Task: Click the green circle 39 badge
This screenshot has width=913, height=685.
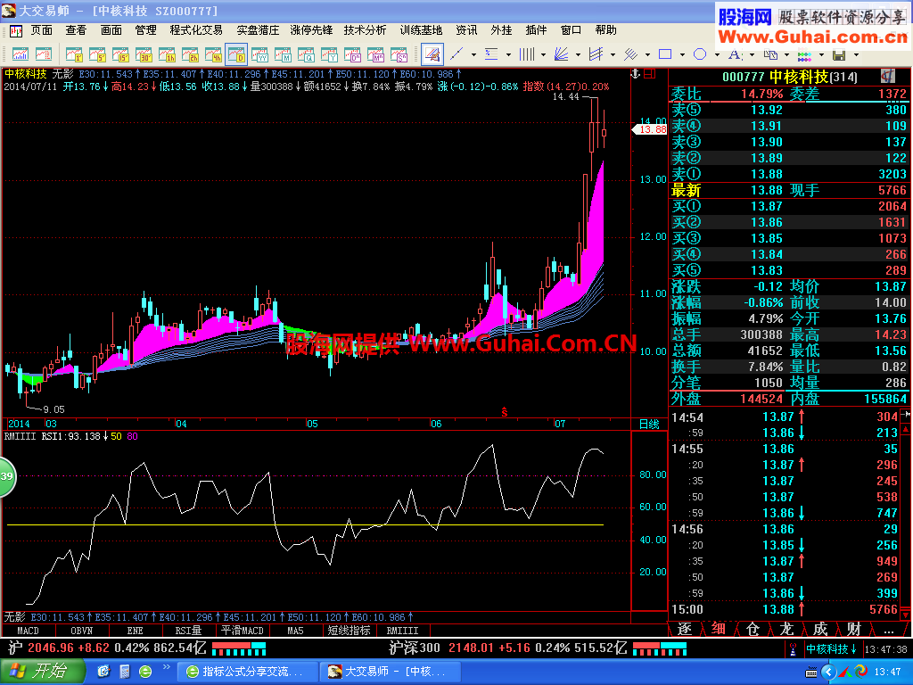Action: [x=6, y=476]
